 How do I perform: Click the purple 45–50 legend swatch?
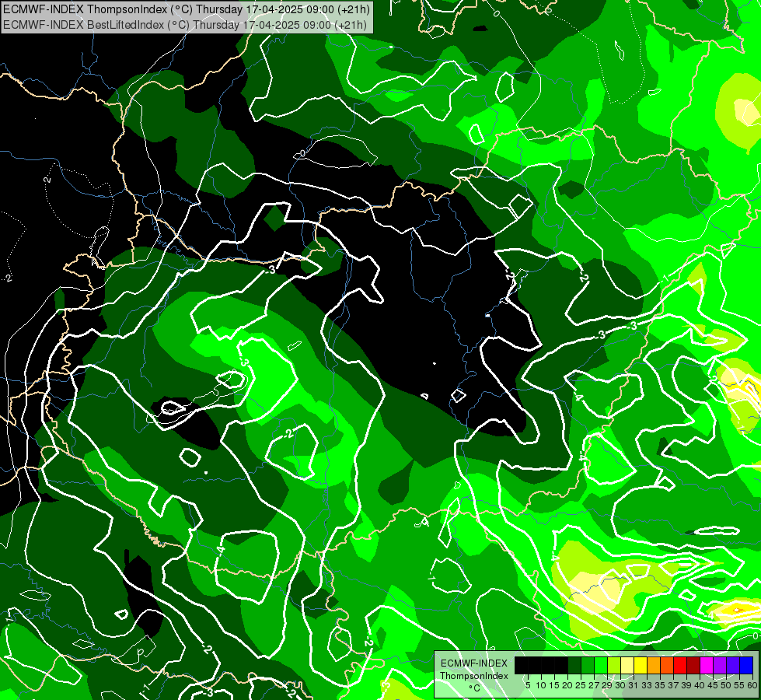click(x=720, y=665)
